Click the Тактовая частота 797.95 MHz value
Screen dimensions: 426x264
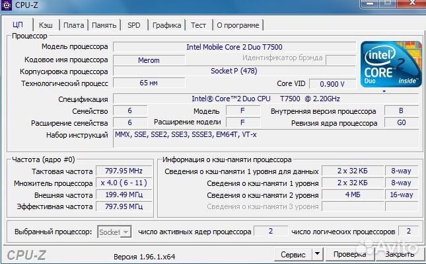tap(124, 171)
